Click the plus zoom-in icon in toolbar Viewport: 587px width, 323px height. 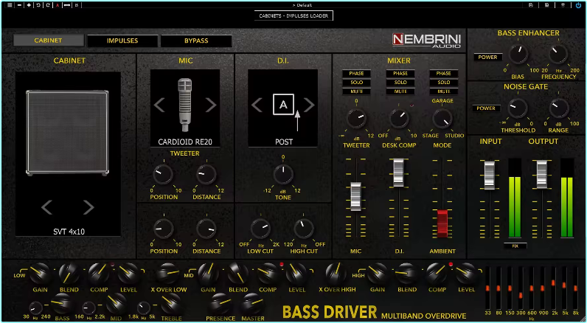[x=29, y=5]
